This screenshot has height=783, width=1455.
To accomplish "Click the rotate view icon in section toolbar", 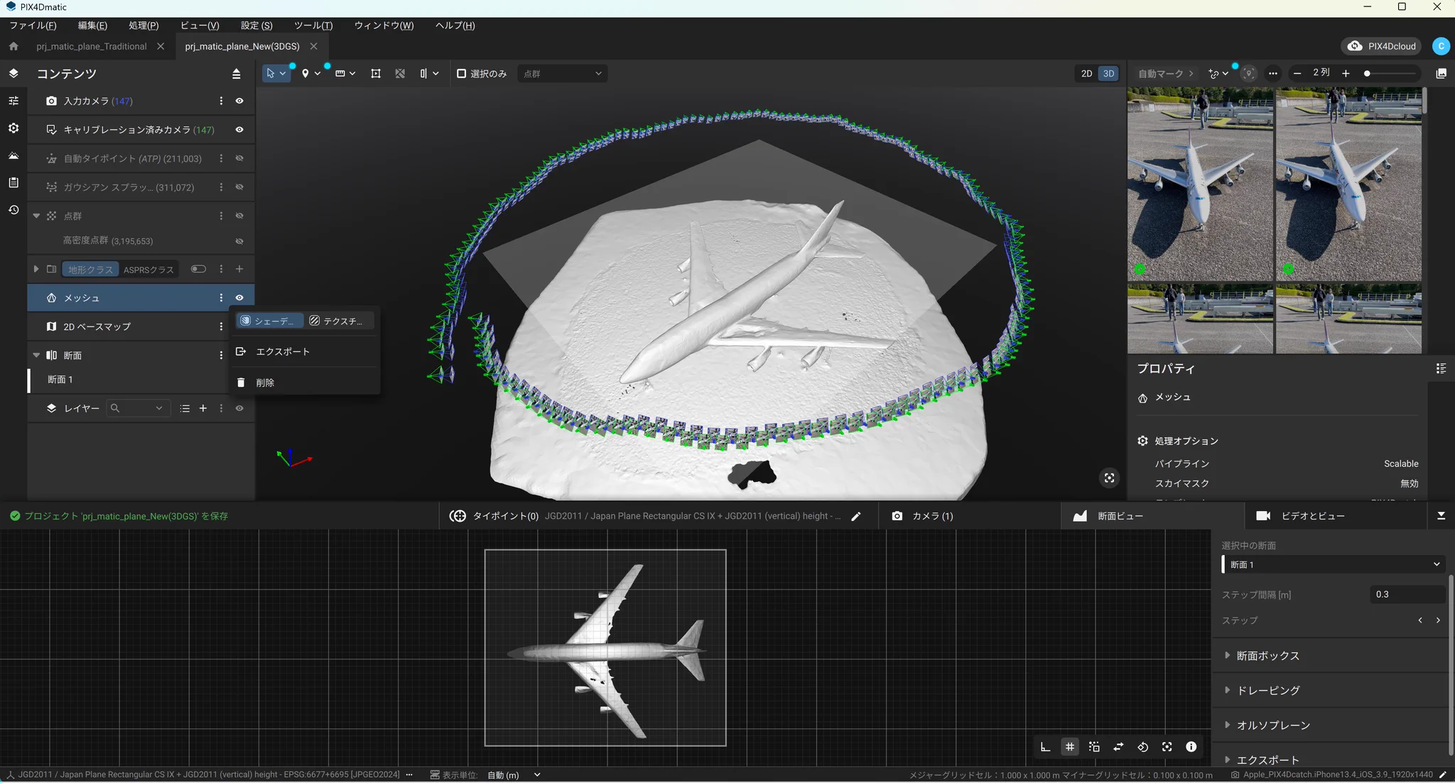I will tap(1142, 747).
